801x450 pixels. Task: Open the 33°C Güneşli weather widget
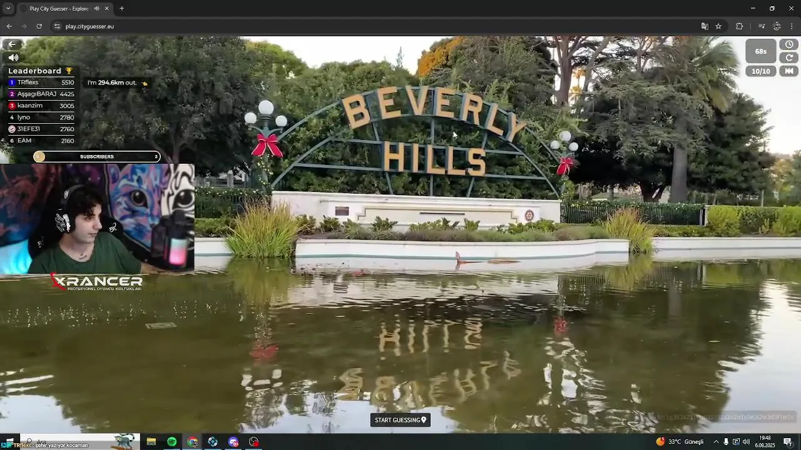[x=680, y=442]
